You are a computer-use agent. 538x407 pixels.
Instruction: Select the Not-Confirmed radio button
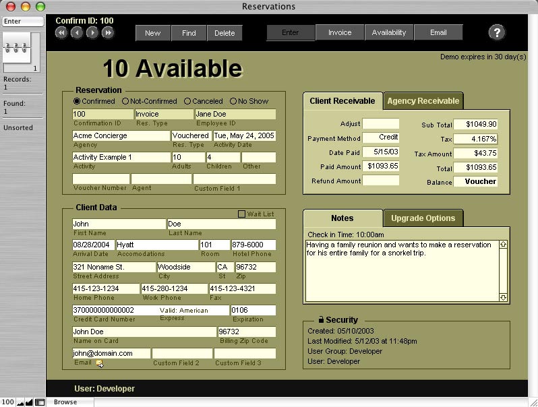(125, 101)
